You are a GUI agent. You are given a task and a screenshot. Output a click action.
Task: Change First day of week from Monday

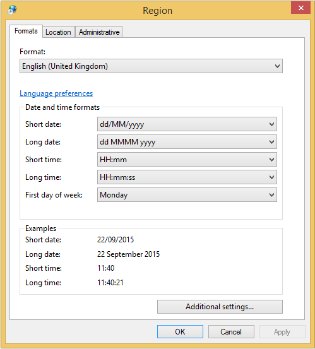click(x=187, y=195)
